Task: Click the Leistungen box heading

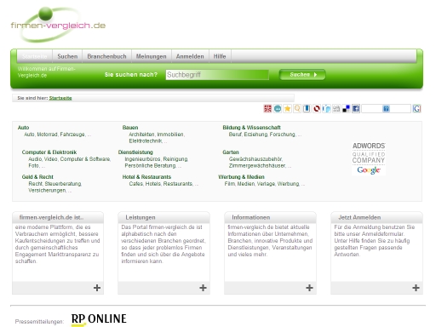Action: click(x=141, y=217)
